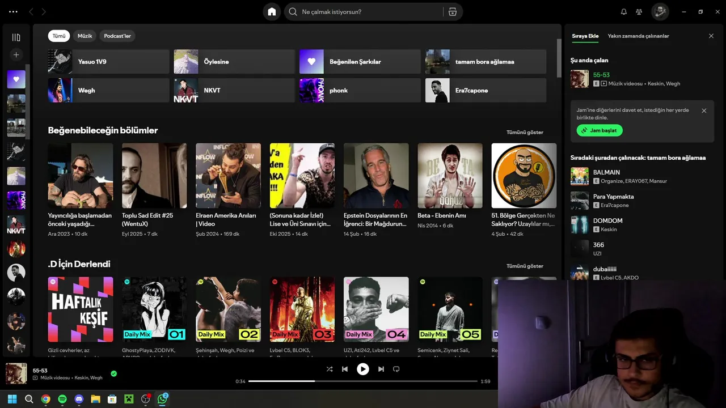The height and width of the screenshot is (408, 726).
Task: Create playlist with plus icon
Action: (x=16, y=55)
